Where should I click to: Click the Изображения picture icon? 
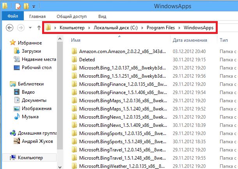(x=17, y=109)
